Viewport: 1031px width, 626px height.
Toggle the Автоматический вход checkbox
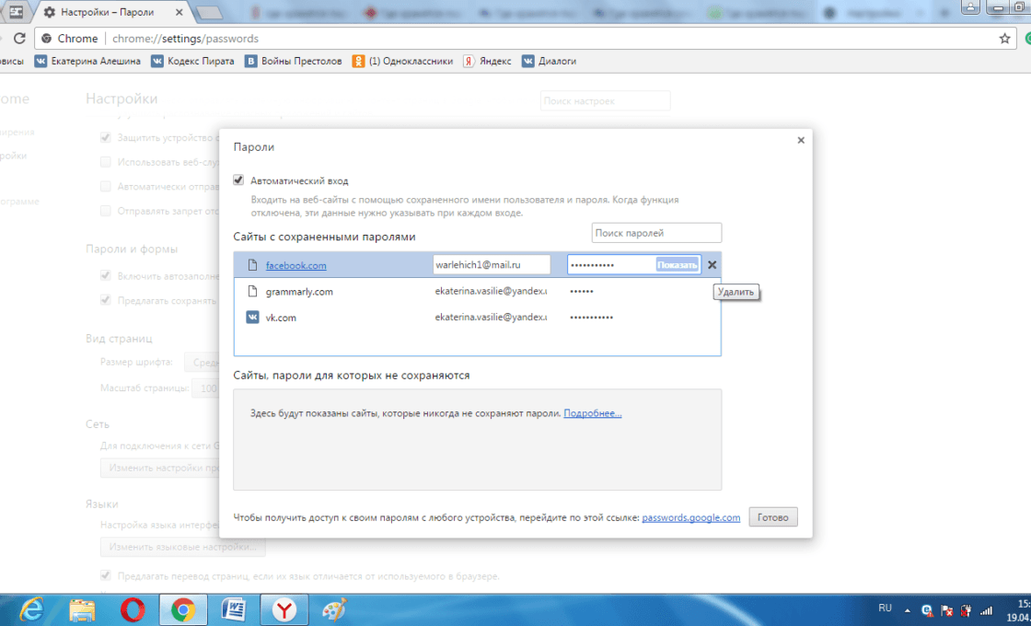239,180
